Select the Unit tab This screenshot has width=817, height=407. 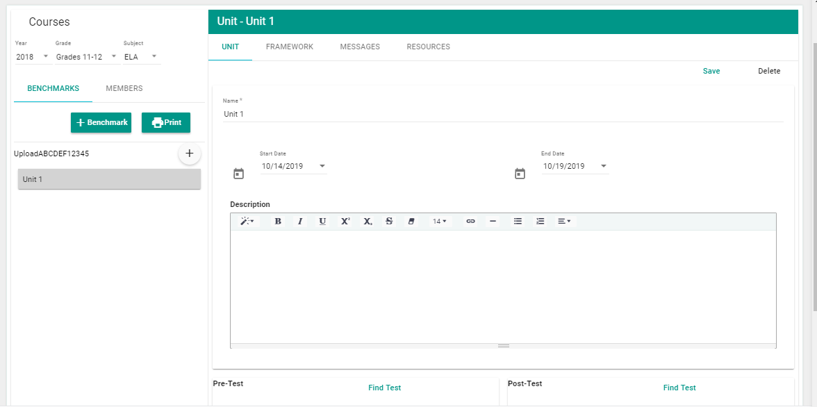coord(231,47)
